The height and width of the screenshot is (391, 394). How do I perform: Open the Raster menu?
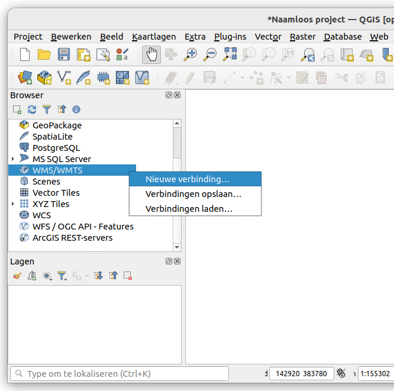(302, 37)
